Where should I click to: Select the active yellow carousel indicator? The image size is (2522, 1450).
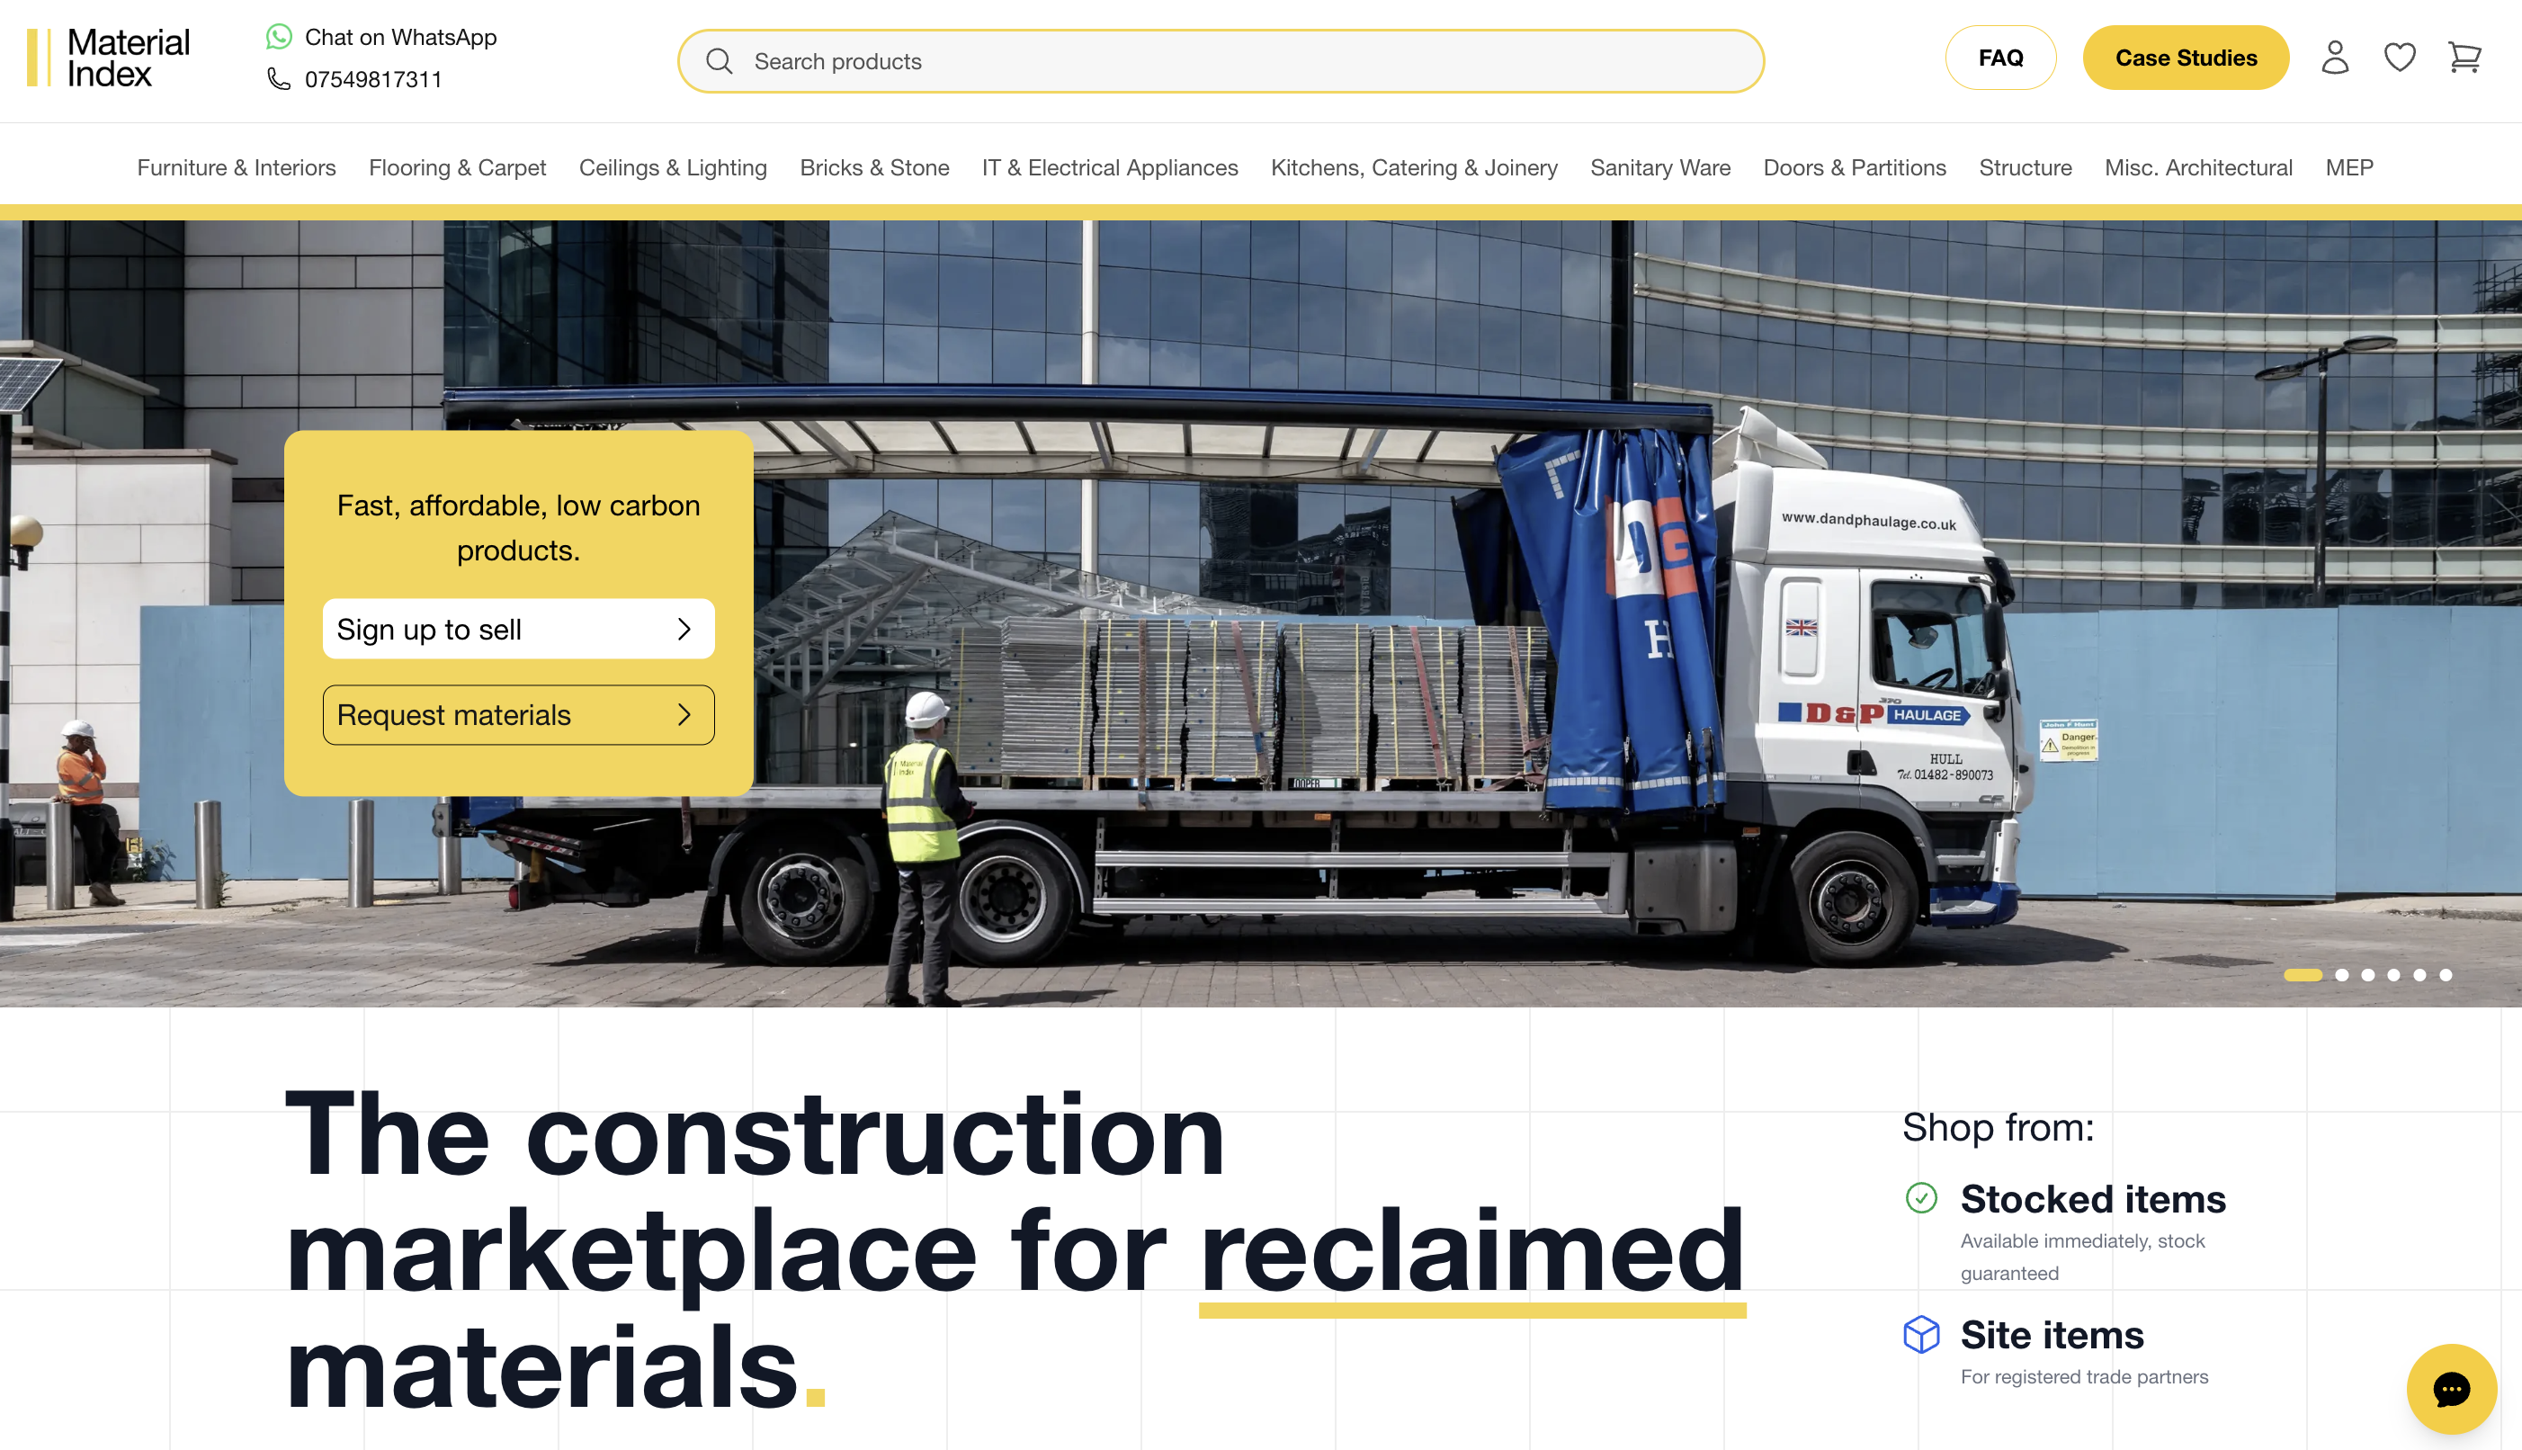coord(2302,975)
